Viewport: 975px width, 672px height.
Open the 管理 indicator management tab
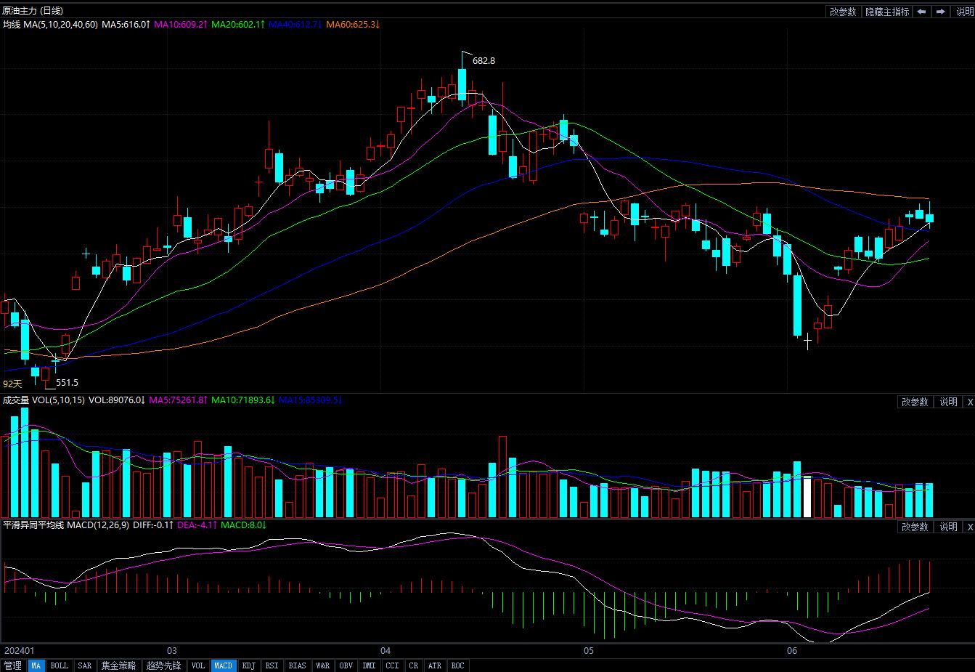pyautogui.click(x=12, y=665)
